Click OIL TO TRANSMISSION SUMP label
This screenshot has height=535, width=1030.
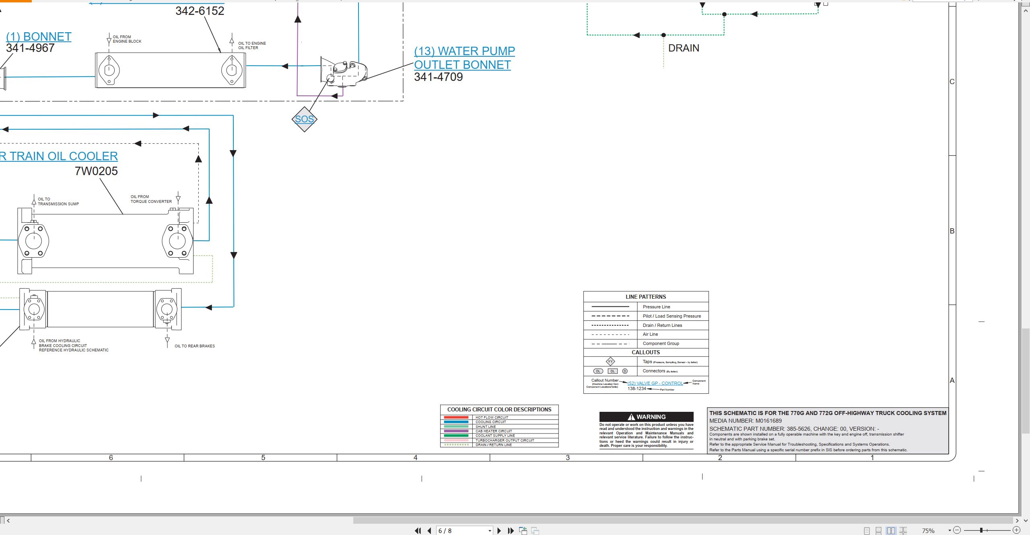pyautogui.click(x=58, y=201)
